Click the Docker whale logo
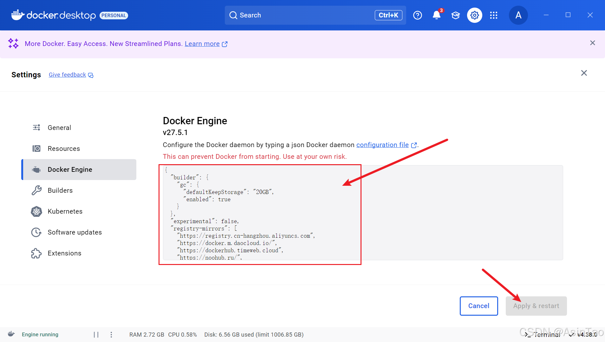Screen dimensions: 605x342 tap(18, 15)
